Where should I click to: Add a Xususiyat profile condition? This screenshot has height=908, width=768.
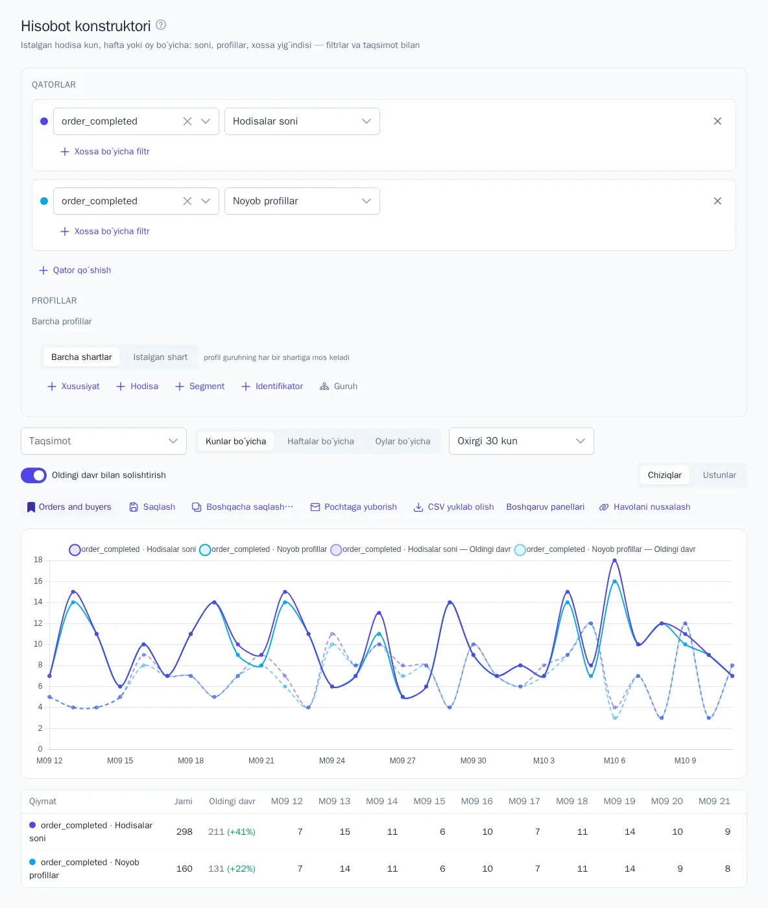[73, 387]
